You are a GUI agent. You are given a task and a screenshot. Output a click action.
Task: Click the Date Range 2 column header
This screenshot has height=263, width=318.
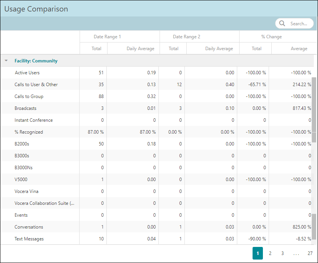pos(186,36)
